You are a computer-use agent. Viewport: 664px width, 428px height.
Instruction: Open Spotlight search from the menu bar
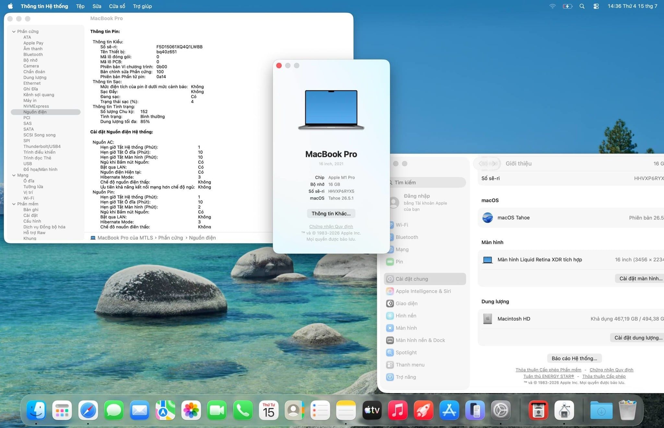coord(582,6)
